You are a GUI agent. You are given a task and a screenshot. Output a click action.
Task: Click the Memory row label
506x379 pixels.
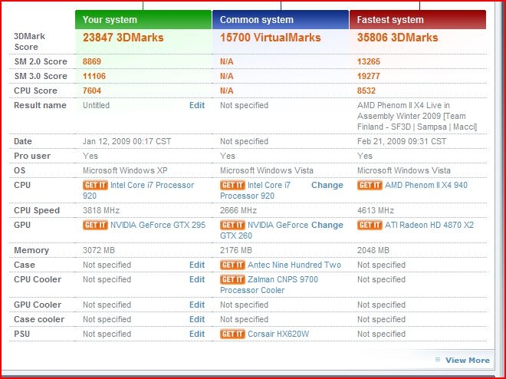[31, 250]
